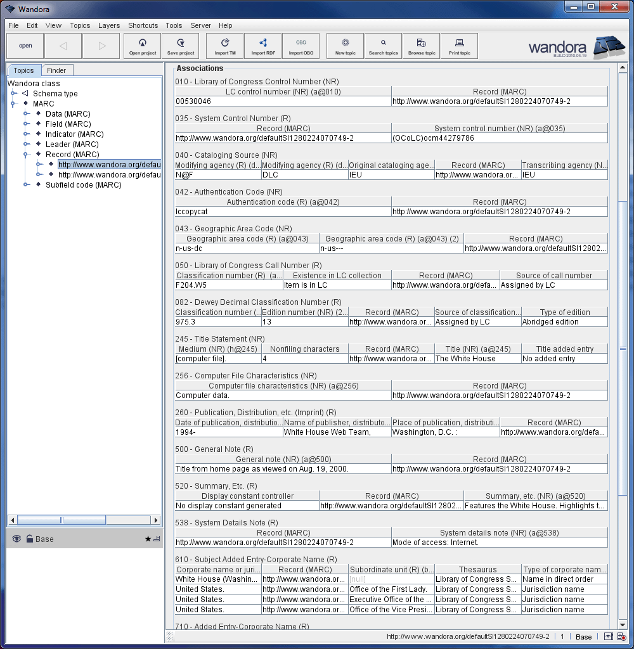Open a project with the Open project icon
The image size is (634, 649).
pyautogui.click(x=142, y=46)
